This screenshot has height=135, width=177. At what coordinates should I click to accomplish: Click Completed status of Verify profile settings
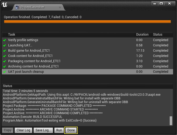pyautogui.click(x=160, y=40)
